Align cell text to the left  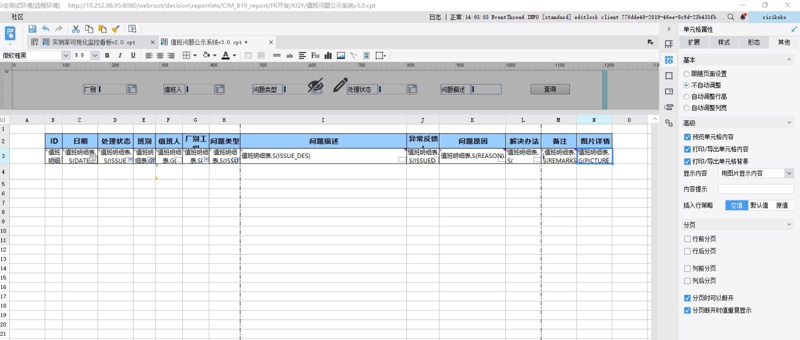pyautogui.click(x=149, y=55)
